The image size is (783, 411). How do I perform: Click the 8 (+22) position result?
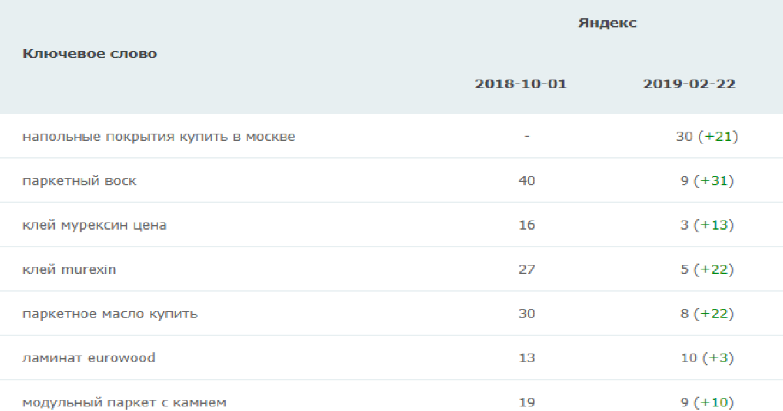click(x=707, y=314)
